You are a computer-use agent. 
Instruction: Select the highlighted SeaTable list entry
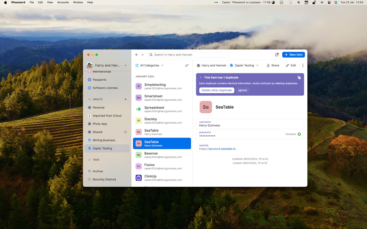162,143
